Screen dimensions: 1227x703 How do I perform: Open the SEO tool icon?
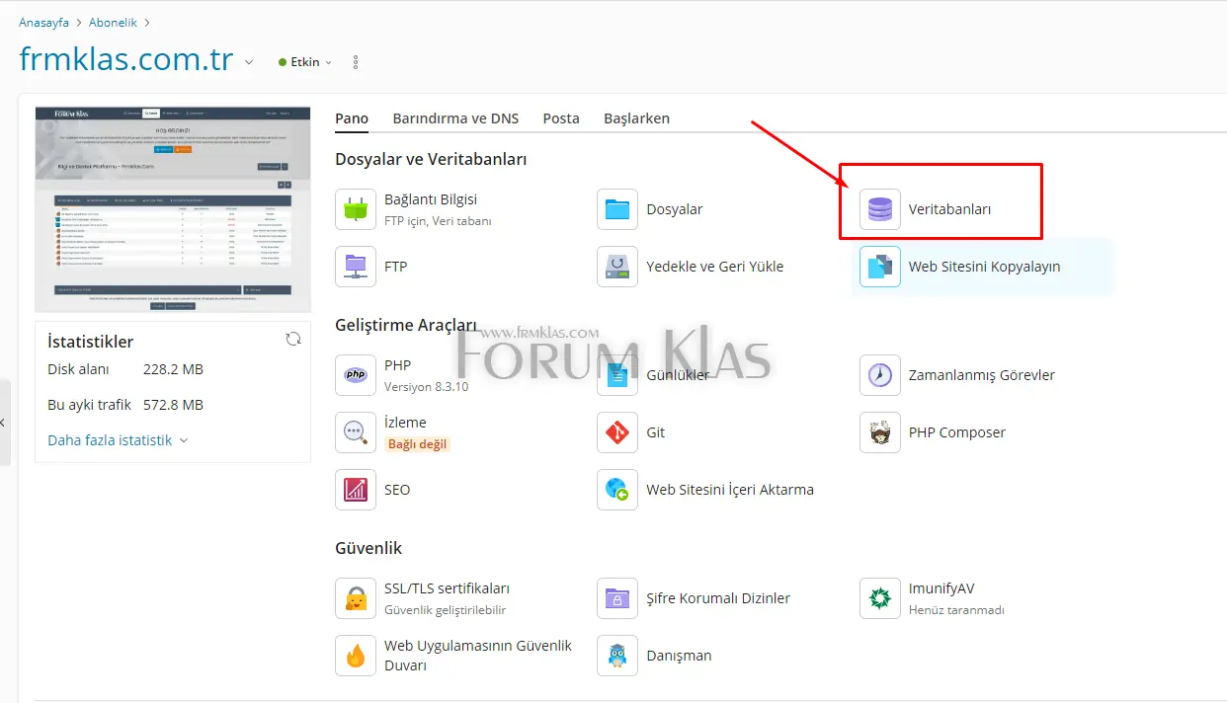356,490
